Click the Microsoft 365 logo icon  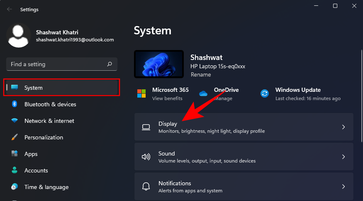[x=142, y=93]
